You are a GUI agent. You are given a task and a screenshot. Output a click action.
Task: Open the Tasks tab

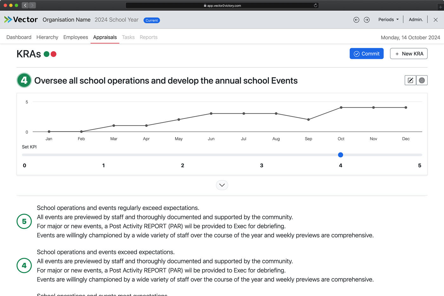coord(128,37)
